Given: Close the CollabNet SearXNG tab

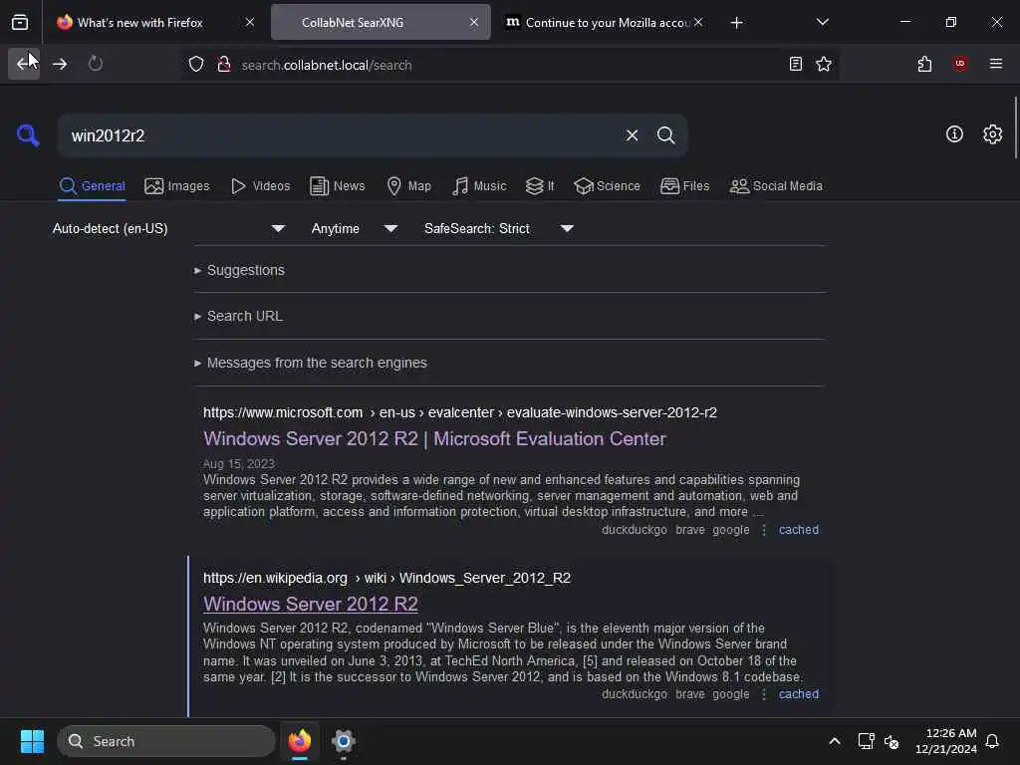Looking at the screenshot, I should click(x=474, y=22).
